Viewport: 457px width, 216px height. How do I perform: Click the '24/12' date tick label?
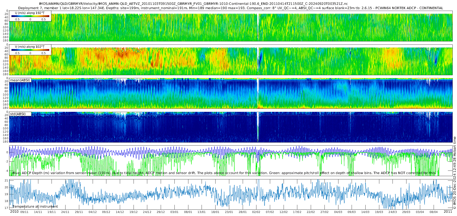click(x=147, y=212)
